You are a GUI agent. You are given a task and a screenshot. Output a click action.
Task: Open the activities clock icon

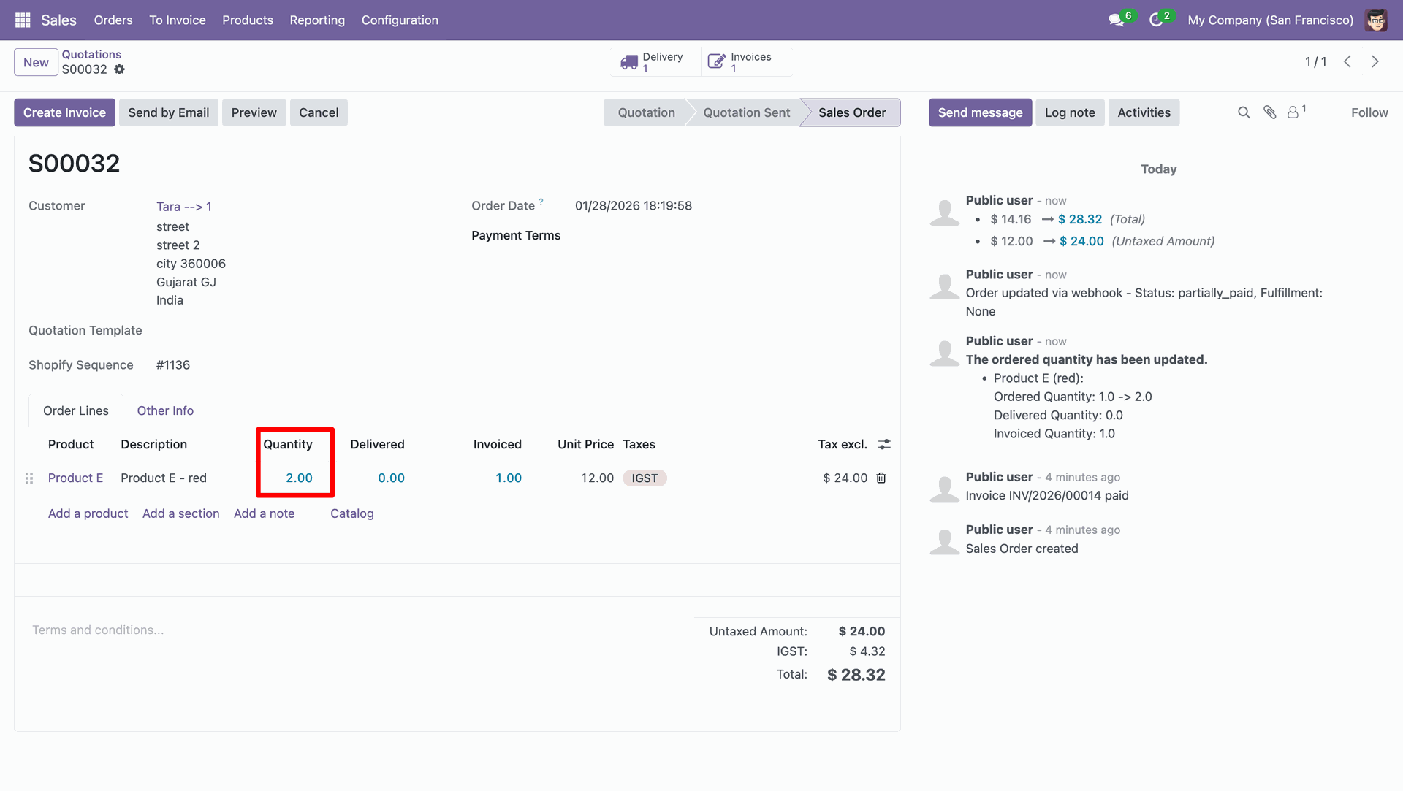point(1156,20)
